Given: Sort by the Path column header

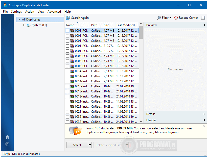Looking at the screenshot, I should click(96, 25).
